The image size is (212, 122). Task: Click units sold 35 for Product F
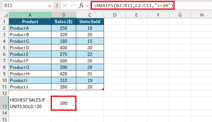click(x=90, y=61)
